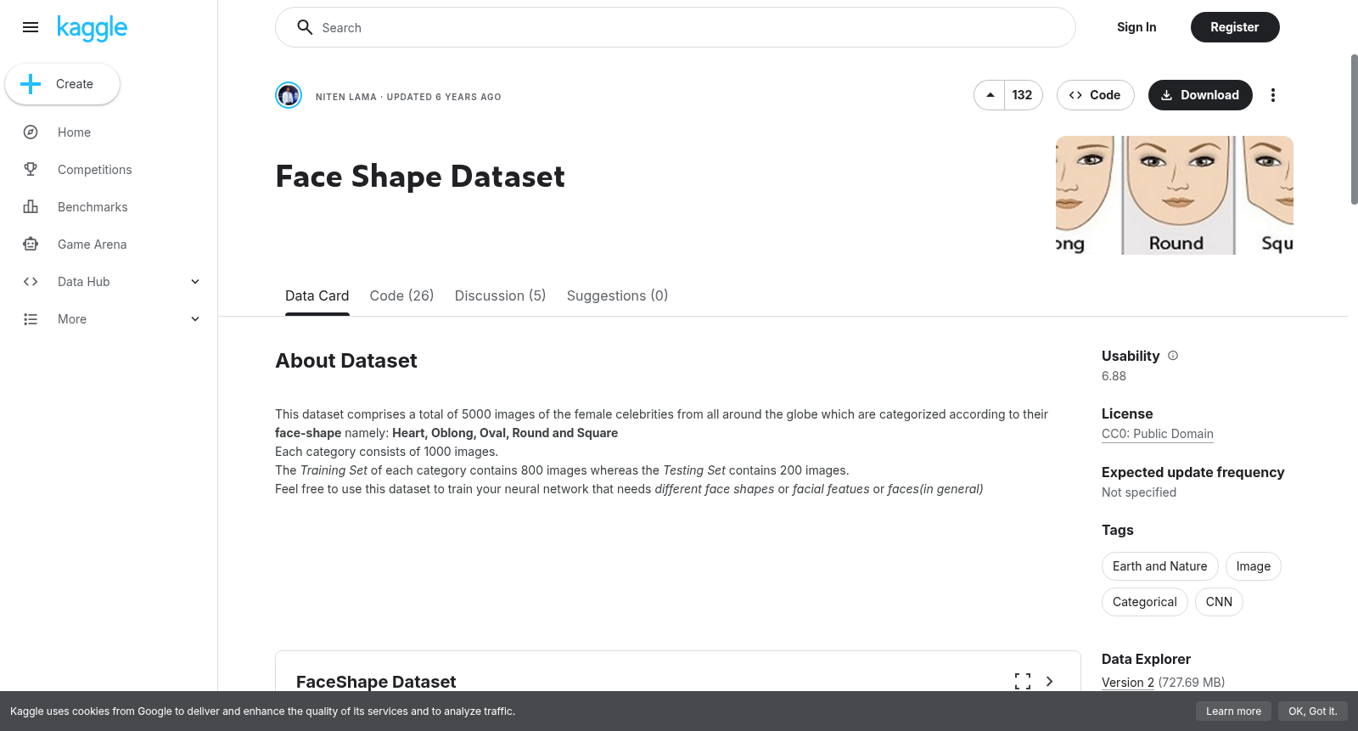
Task: Switch to the Code (26) tab
Action: [x=401, y=295]
